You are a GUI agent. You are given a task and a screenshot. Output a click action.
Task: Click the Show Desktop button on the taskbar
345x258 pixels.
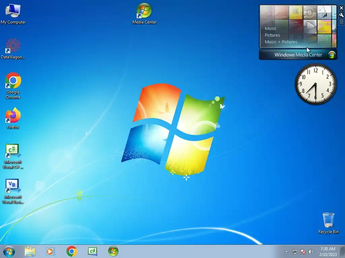pos(342,251)
